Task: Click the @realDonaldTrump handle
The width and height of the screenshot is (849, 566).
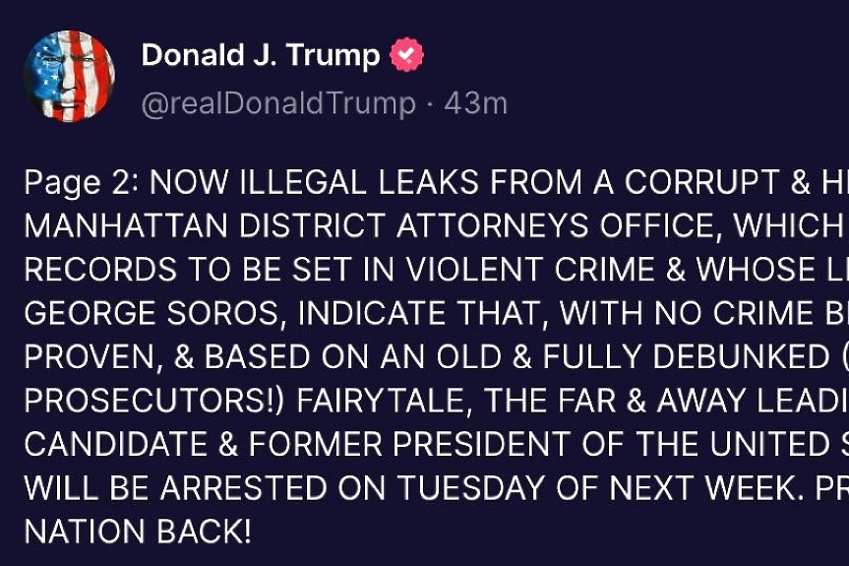Action: tap(278, 103)
